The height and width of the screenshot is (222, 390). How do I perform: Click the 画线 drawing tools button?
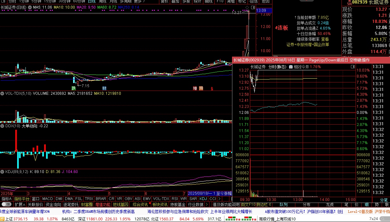point(209,2)
